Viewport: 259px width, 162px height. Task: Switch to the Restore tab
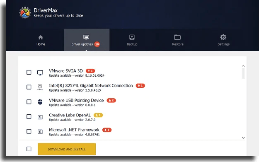(178, 40)
